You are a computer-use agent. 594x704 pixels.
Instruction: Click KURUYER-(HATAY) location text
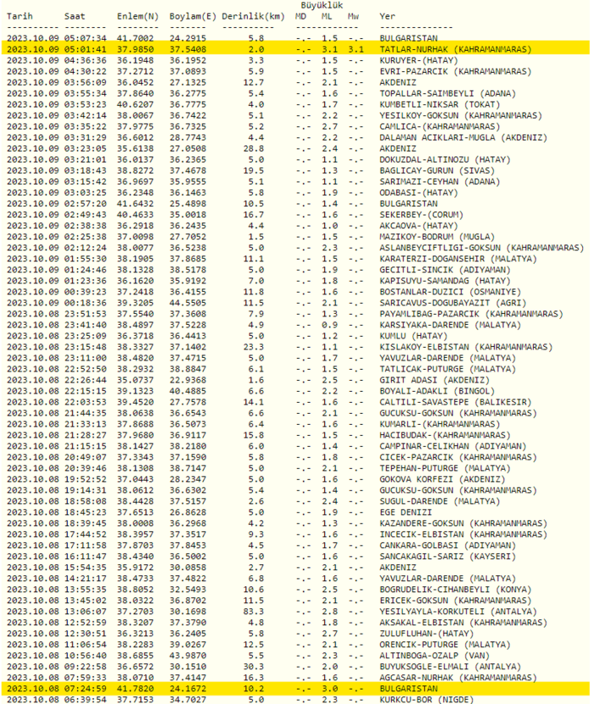pyautogui.click(x=418, y=60)
